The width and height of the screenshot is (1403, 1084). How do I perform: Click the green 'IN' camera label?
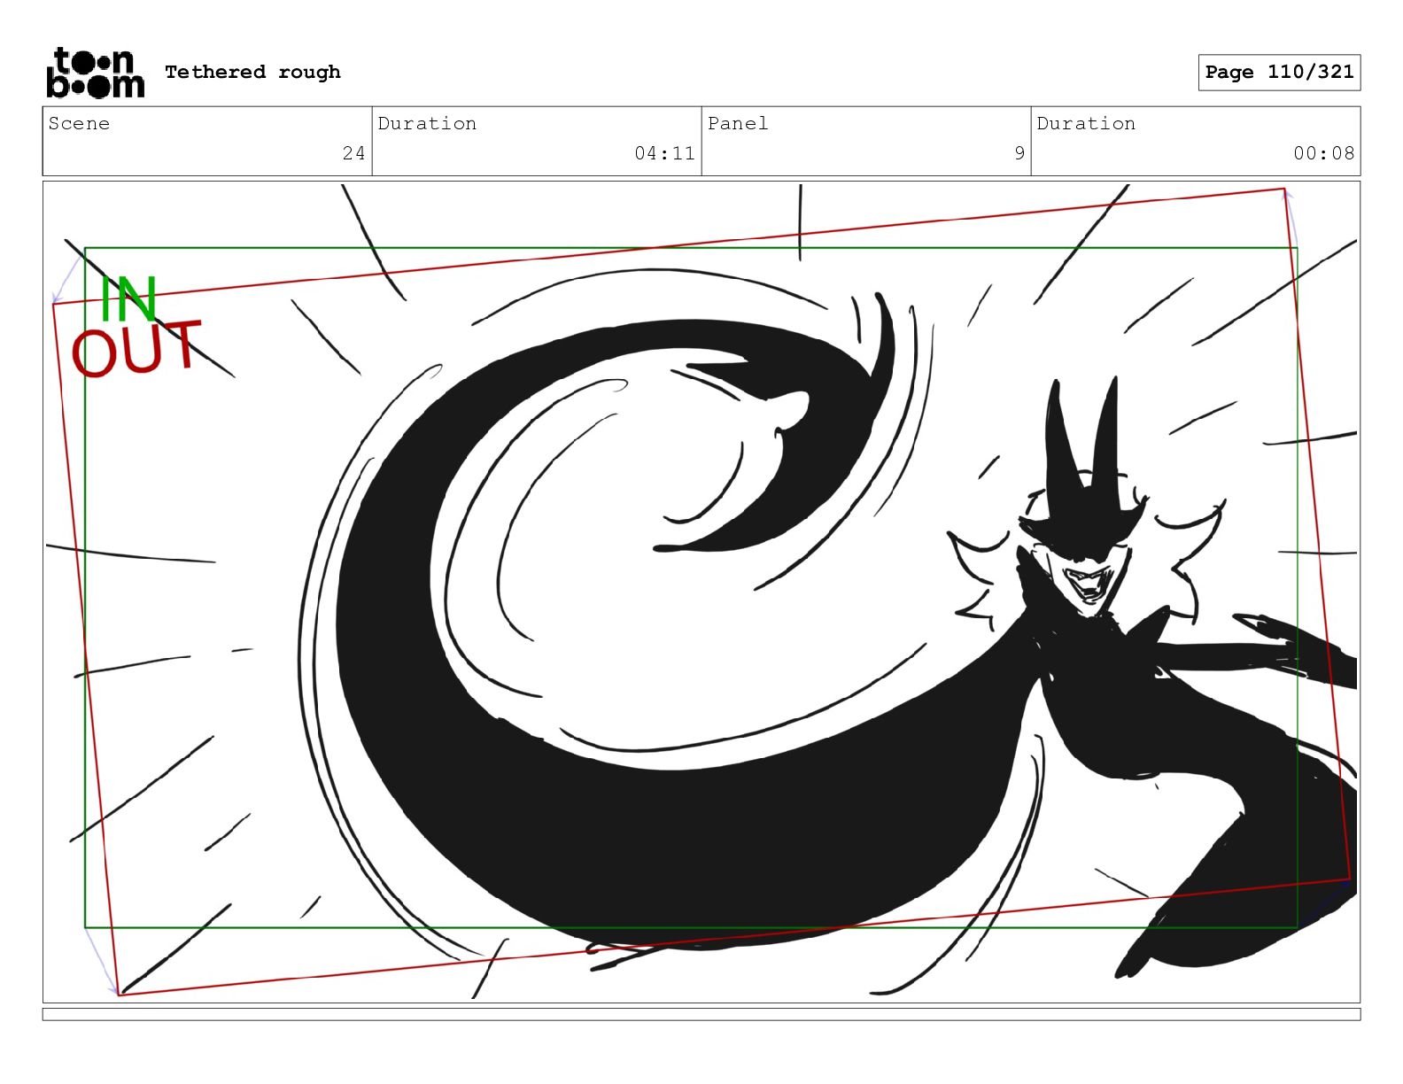point(128,298)
